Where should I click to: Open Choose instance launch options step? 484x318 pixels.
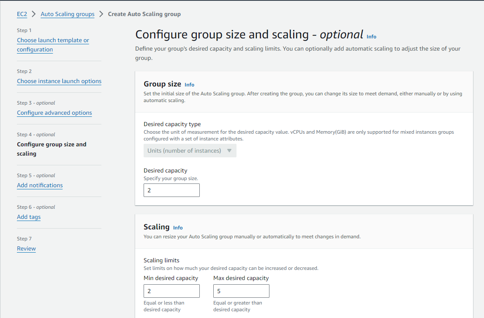59,81
